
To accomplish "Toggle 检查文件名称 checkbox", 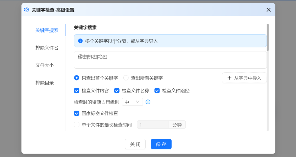I will [117, 90].
